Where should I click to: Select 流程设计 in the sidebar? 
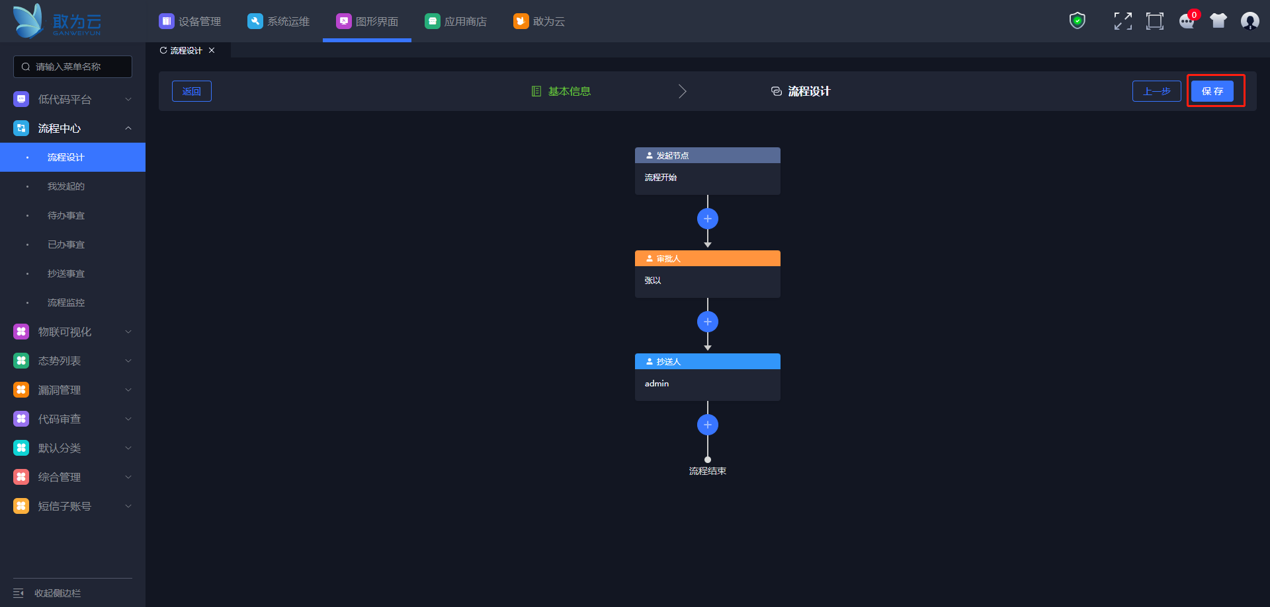click(x=73, y=157)
